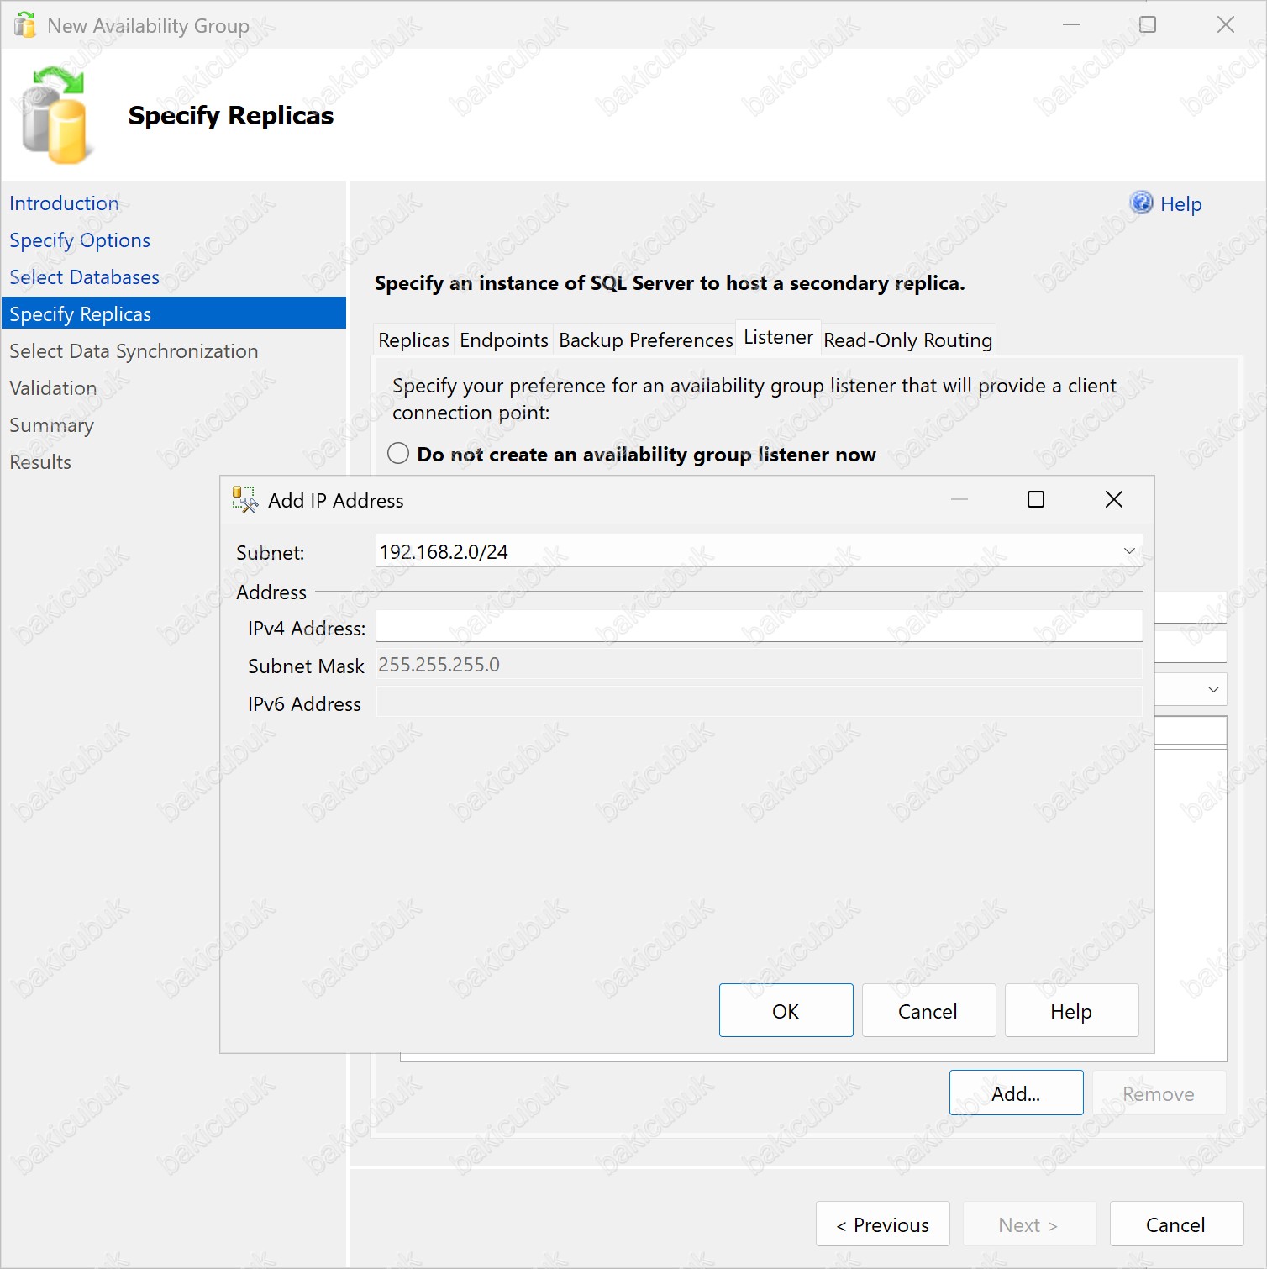Click the IPv4 Address input field
1267x1269 pixels.
click(x=758, y=627)
